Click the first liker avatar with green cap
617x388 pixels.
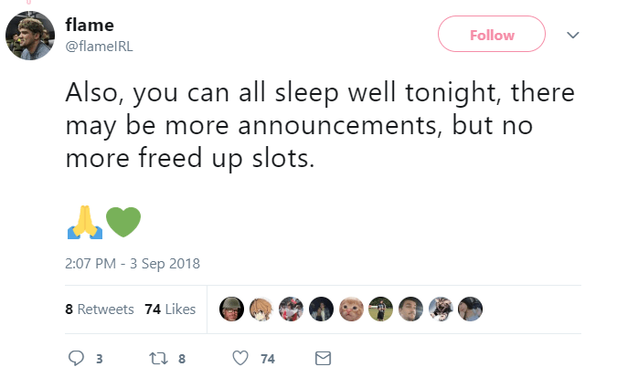click(232, 309)
